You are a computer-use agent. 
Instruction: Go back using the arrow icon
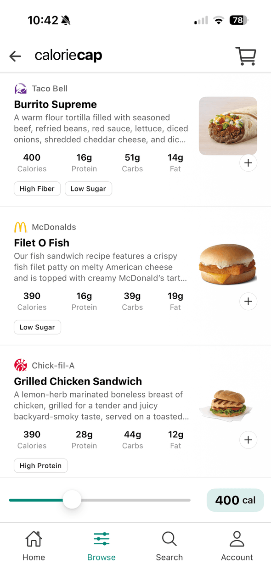pyautogui.click(x=15, y=56)
